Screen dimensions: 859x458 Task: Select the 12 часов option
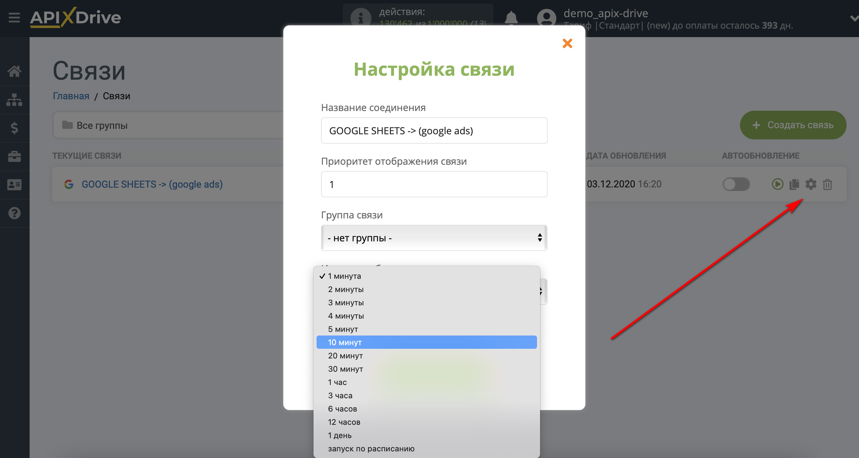tap(426, 422)
